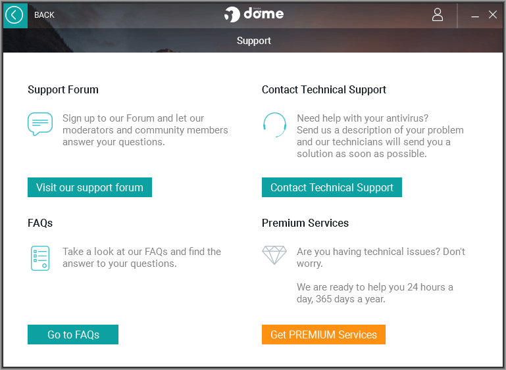Visit our support forum button
This screenshot has width=506, height=370.
click(89, 187)
